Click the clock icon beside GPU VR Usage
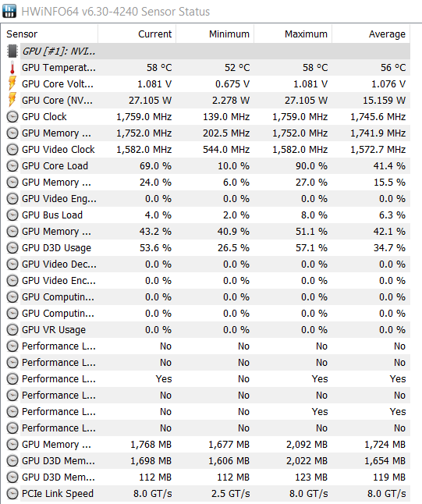 click(12, 330)
